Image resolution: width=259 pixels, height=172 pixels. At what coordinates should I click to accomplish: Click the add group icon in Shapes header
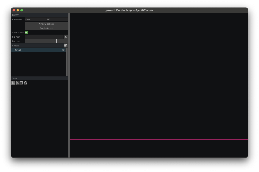click(66, 46)
